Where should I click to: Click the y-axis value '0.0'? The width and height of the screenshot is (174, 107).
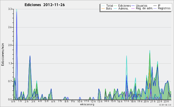point(10,99)
